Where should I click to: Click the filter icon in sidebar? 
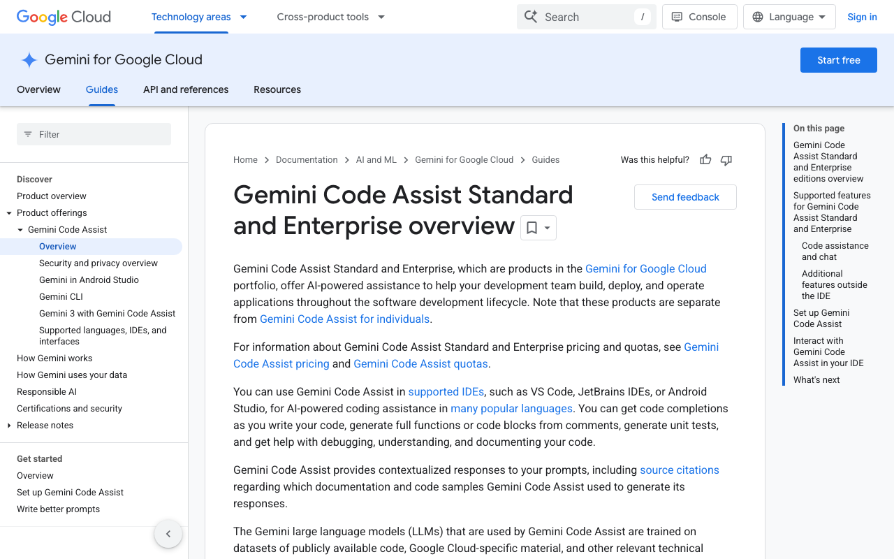point(28,134)
